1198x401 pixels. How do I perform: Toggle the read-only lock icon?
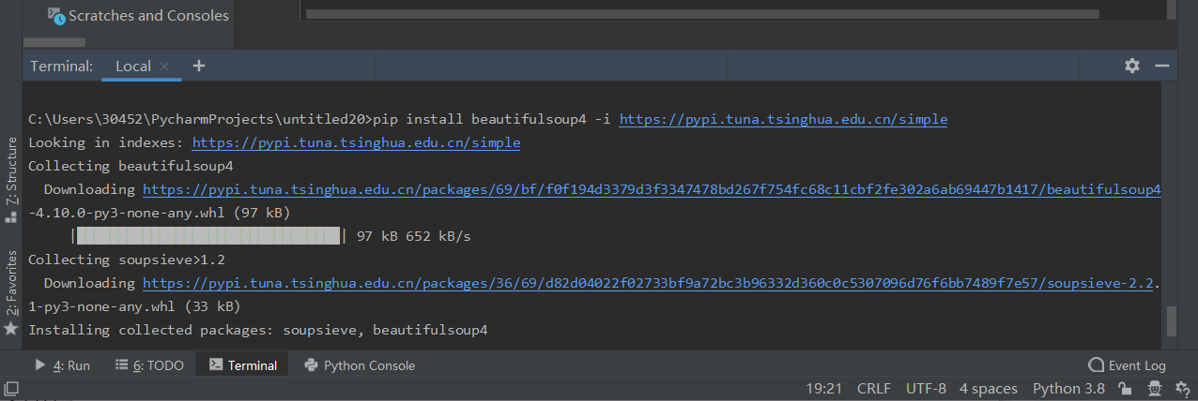pos(1123,389)
